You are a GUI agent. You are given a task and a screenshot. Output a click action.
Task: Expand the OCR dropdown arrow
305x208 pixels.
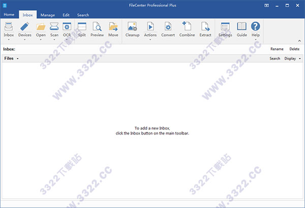[67, 40]
